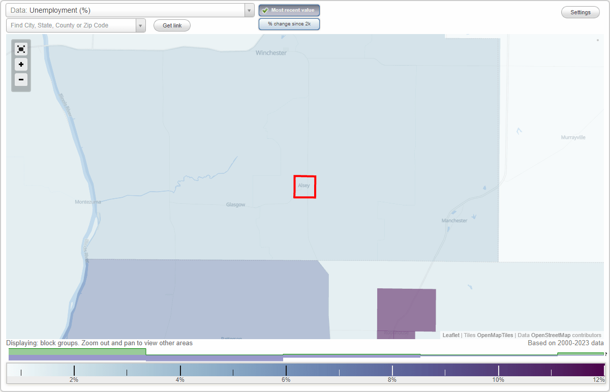Viewport: 610px width, 392px height.
Task: Click the Winchester label on the map
Action: (271, 53)
